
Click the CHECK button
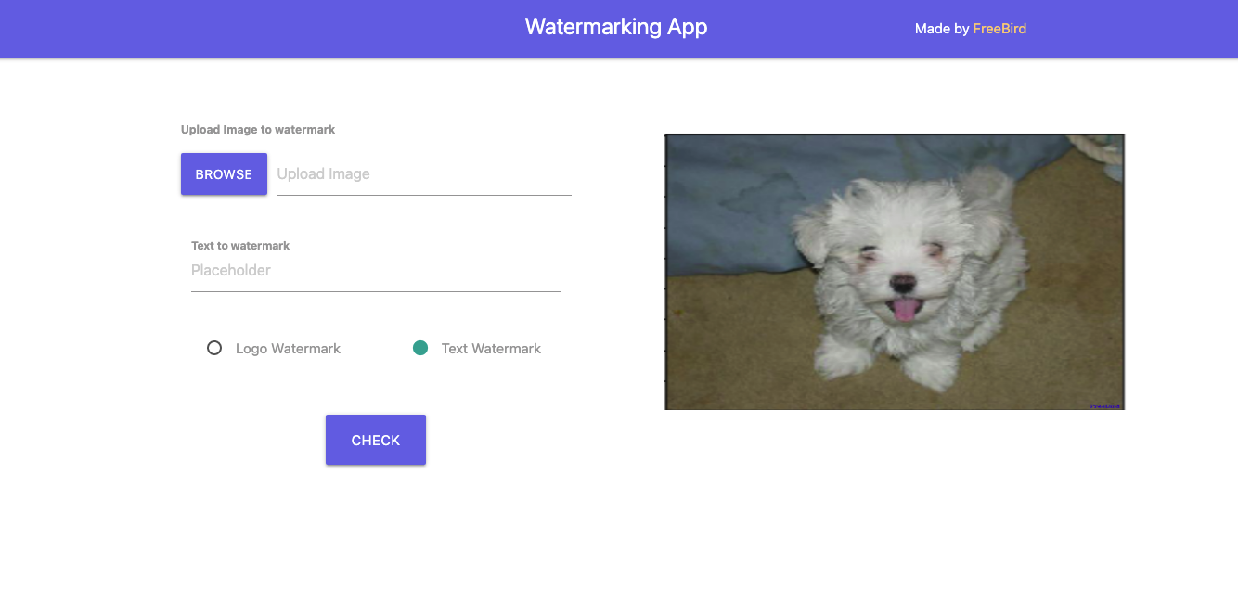376,440
